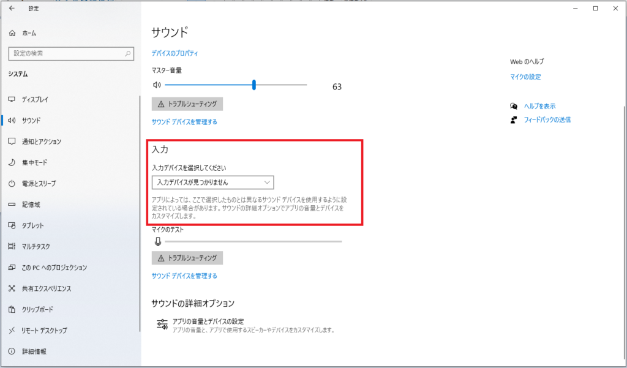Adjust the マスター音量 slider
The width and height of the screenshot is (627, 368).
point(255,85)
